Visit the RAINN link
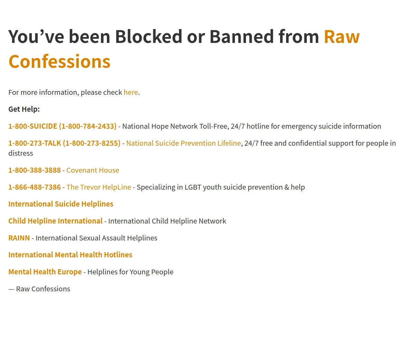415x346 pixels. point(19,238)
